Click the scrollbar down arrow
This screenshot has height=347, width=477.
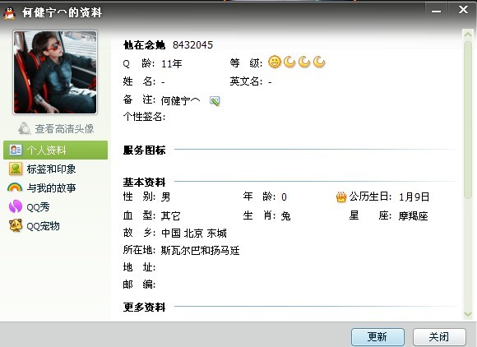468,314
